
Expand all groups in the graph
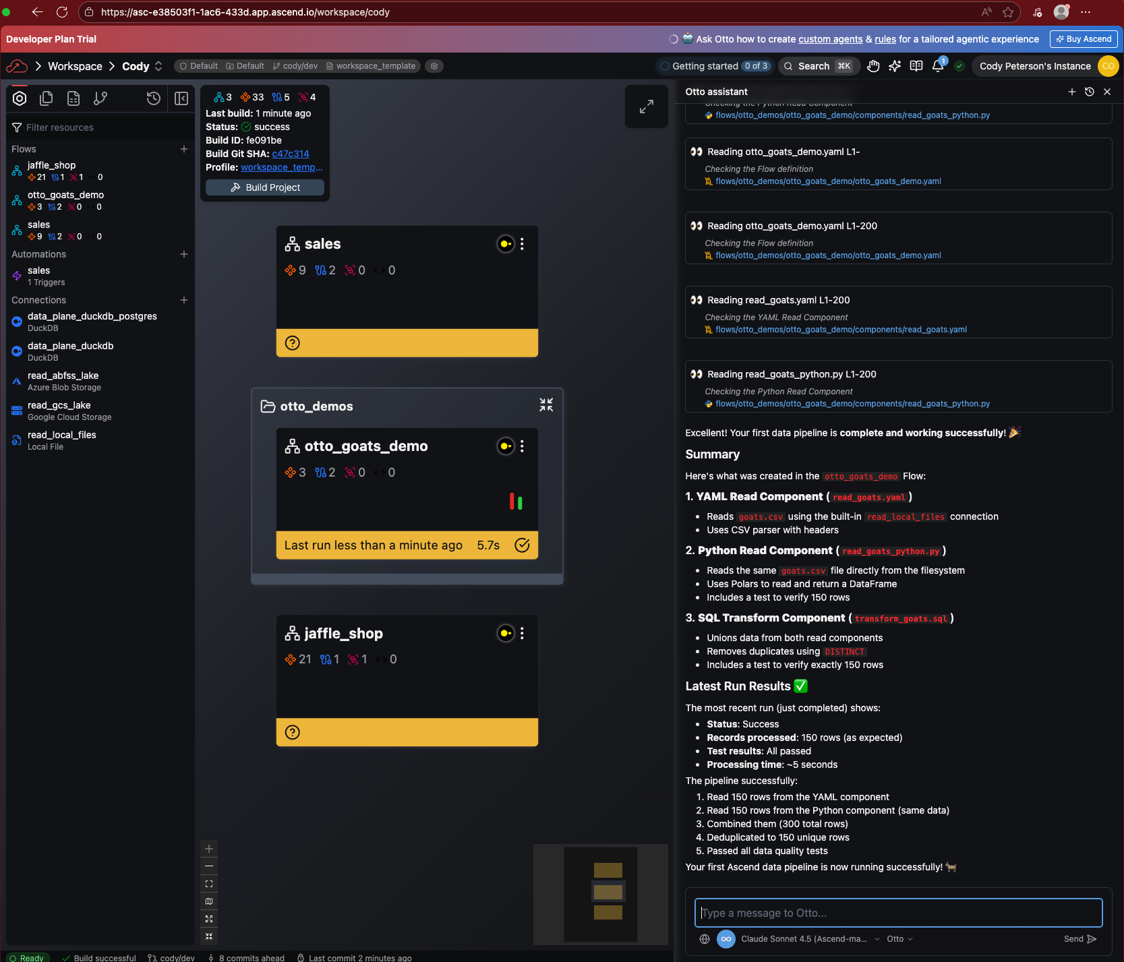pos(209,919)
